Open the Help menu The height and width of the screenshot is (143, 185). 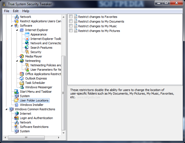click(26, 11)
